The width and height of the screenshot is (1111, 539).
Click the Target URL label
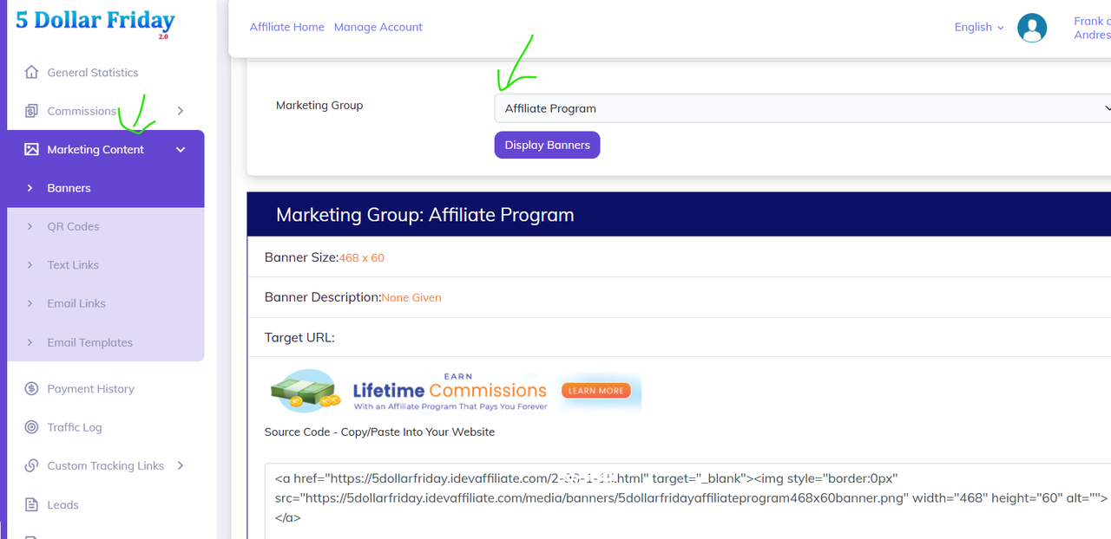(299, 337)
